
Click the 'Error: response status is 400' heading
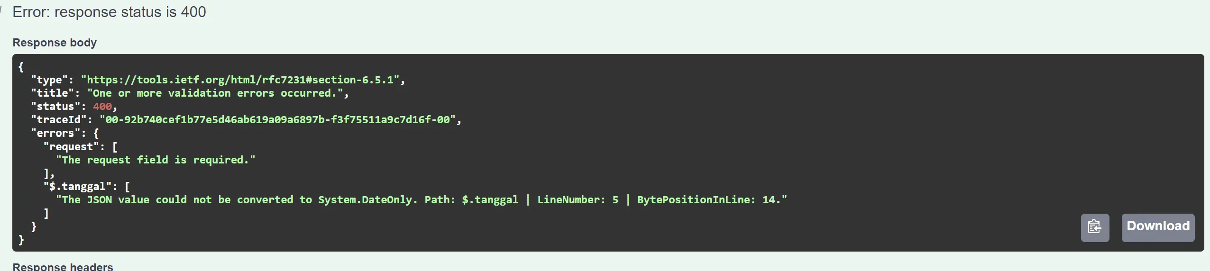(x=109, y=12)
